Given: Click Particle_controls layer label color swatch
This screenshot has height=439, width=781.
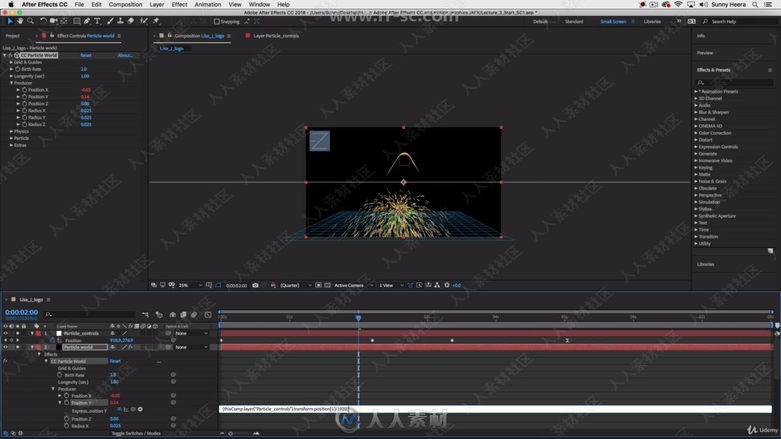Looking at the screenshot, I should coord(38,334).
